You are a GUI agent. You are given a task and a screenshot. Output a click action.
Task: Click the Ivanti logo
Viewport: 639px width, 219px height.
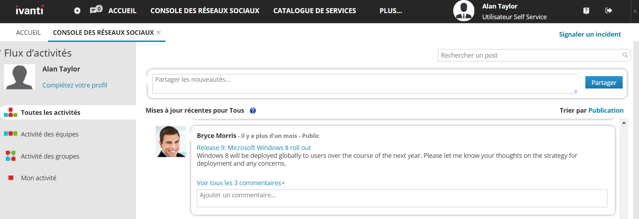(30, 10)
